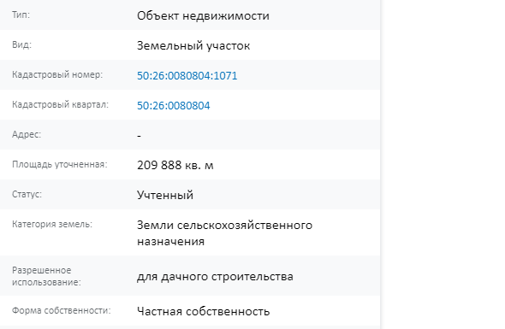Click the 'Разрешенное использование:' label
Viewport: 505px width, 329px height.
tap(46, 276)
